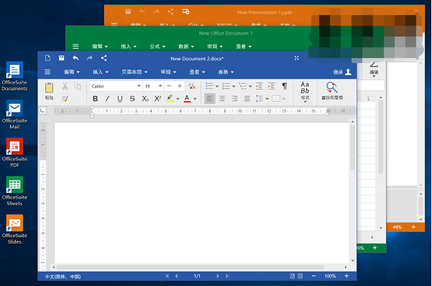Insert a bulleted list

point(210,86)
